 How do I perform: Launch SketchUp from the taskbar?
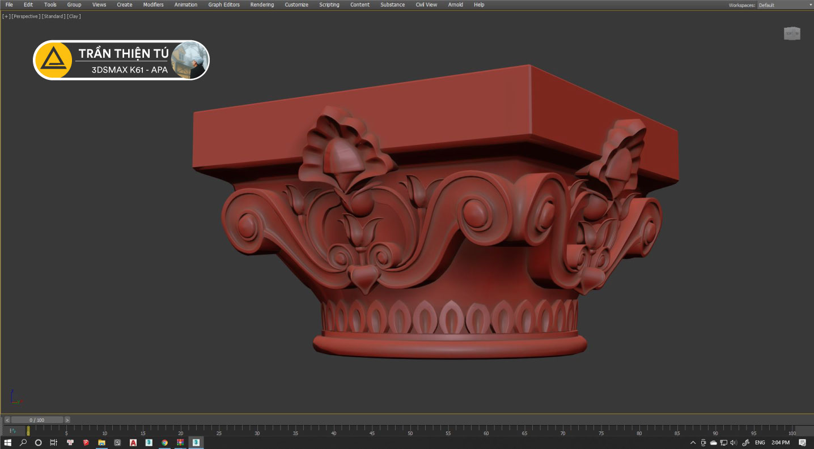click(86, 443)
